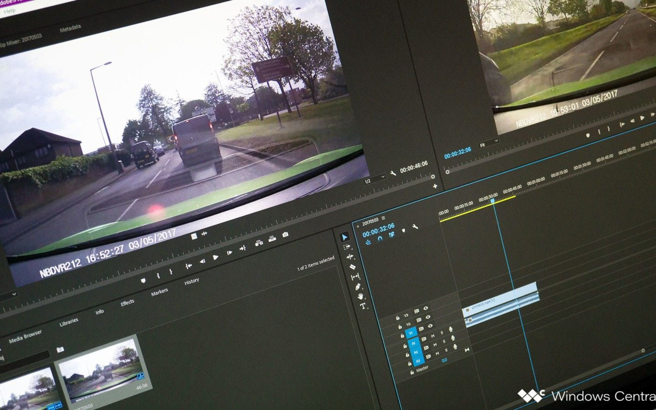Click the new bin folder icon in project panel

click(60, 349)
